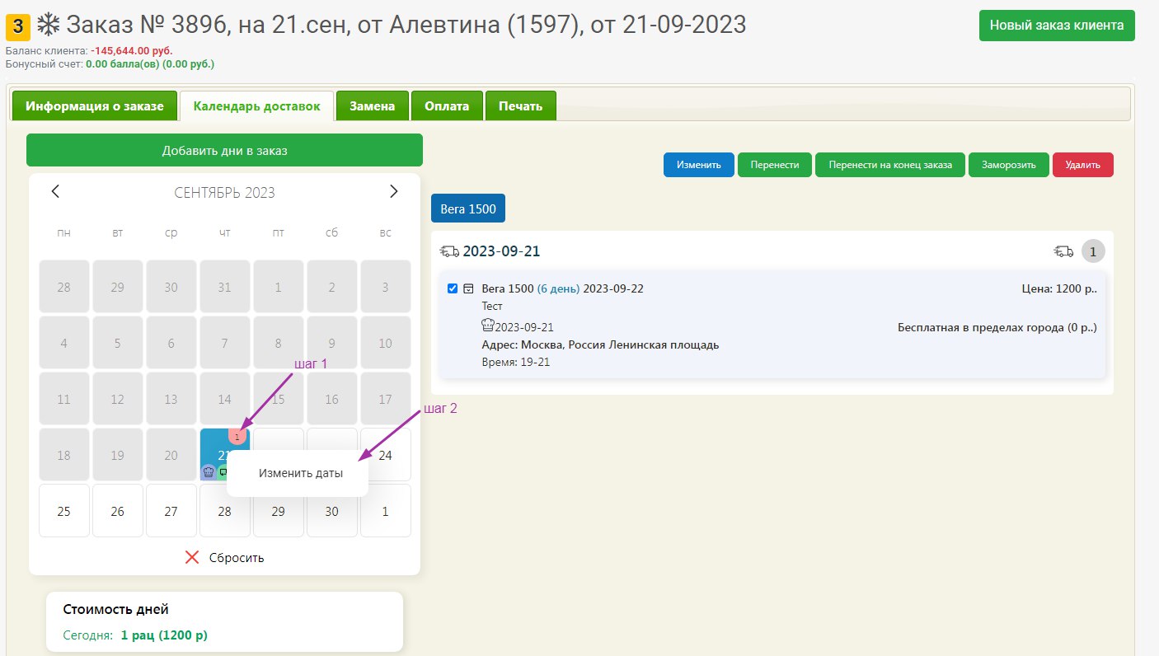Click the chef hat badge on day 21

click(209, 471)
